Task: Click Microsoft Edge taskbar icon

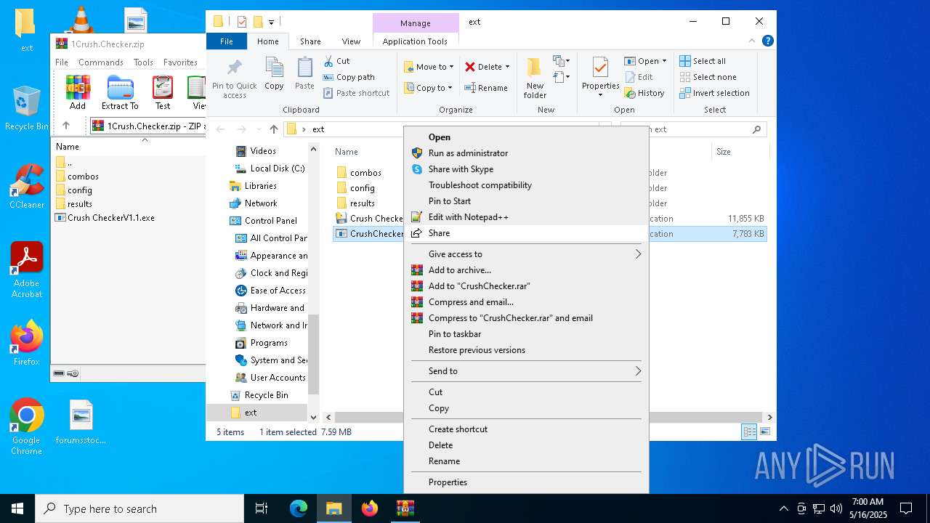Action: 299,508
